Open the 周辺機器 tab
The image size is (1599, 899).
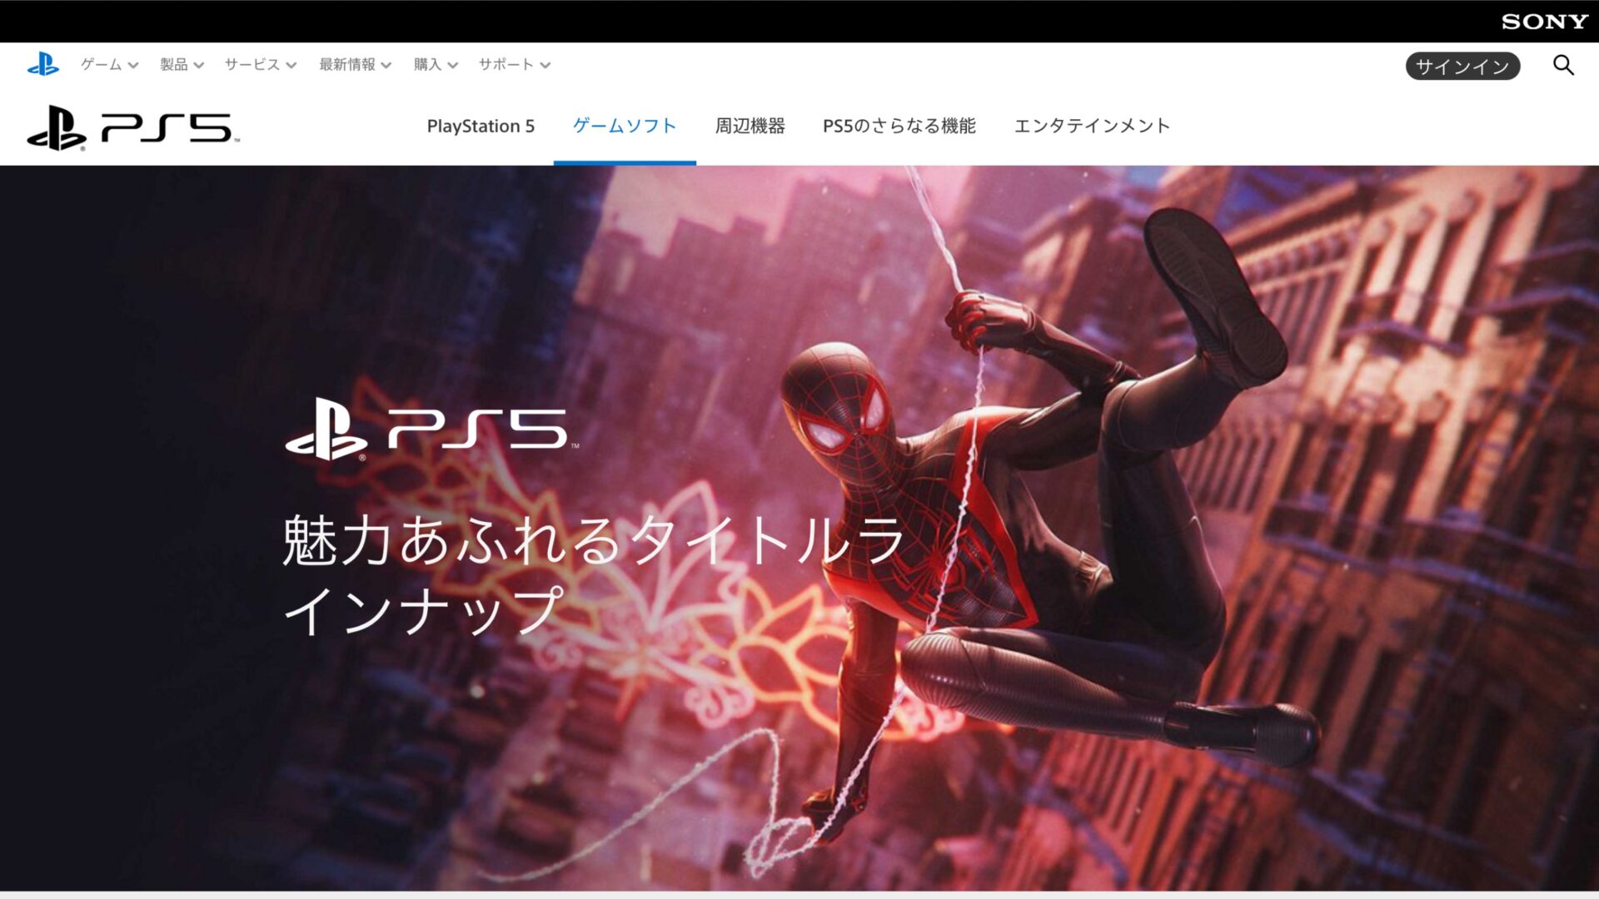[x=750, y=126]
